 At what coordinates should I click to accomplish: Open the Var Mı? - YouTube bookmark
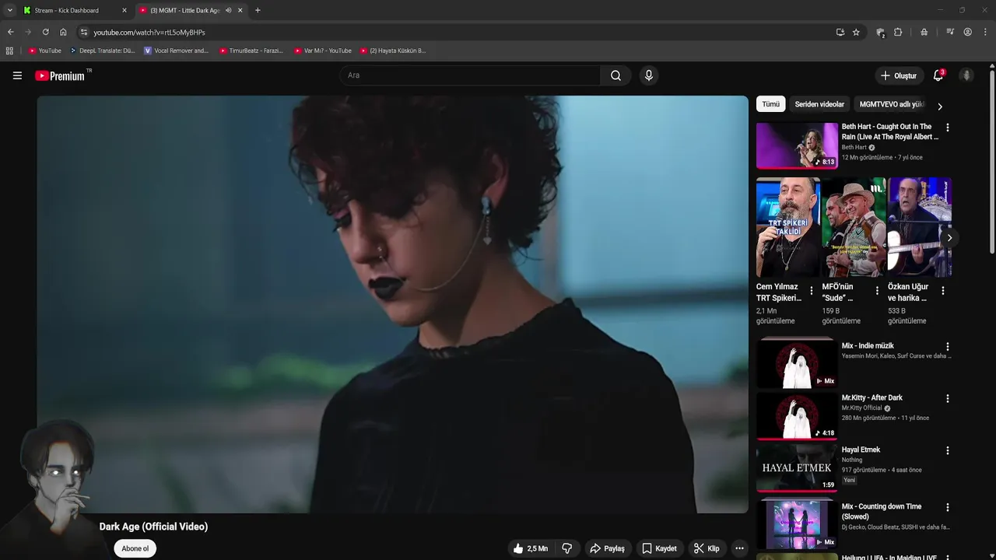pos(323,51)
